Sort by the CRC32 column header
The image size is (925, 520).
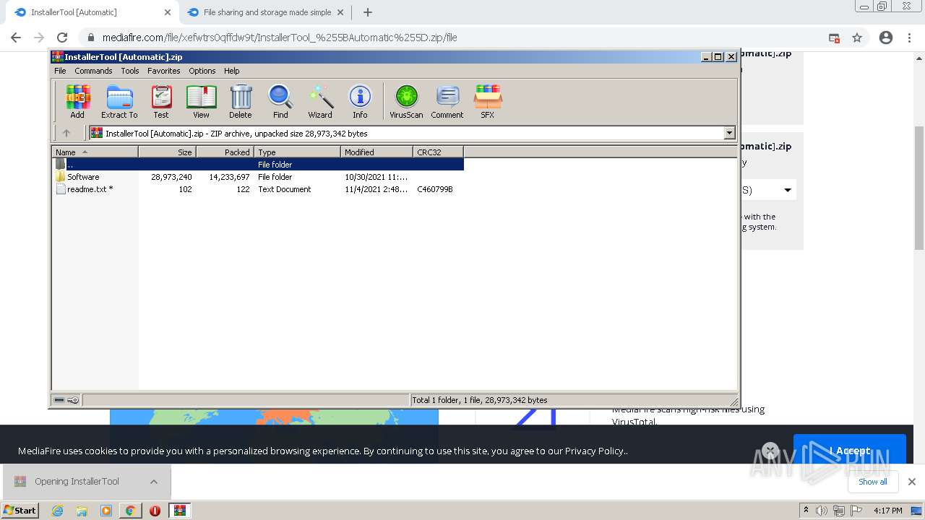438,152
